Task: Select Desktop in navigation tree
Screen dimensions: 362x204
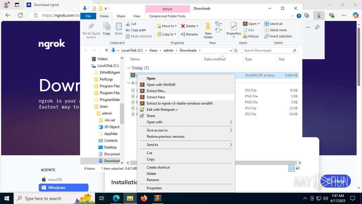Action: click(110, 147)
